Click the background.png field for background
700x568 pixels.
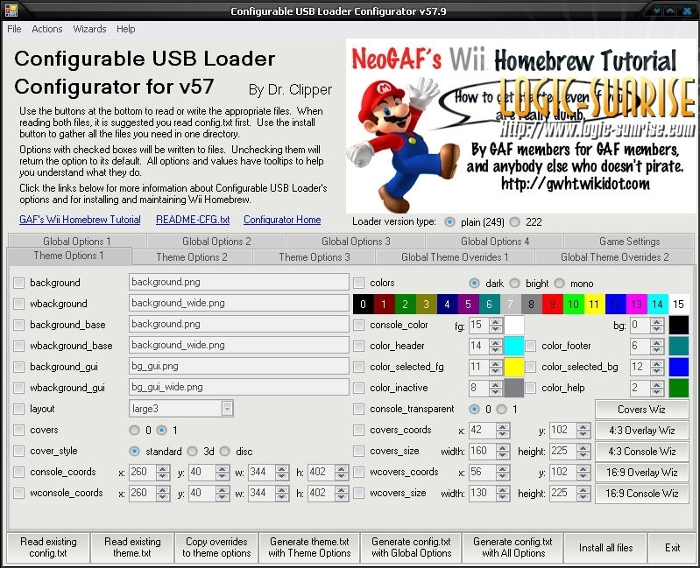click(x=239, y=282)
